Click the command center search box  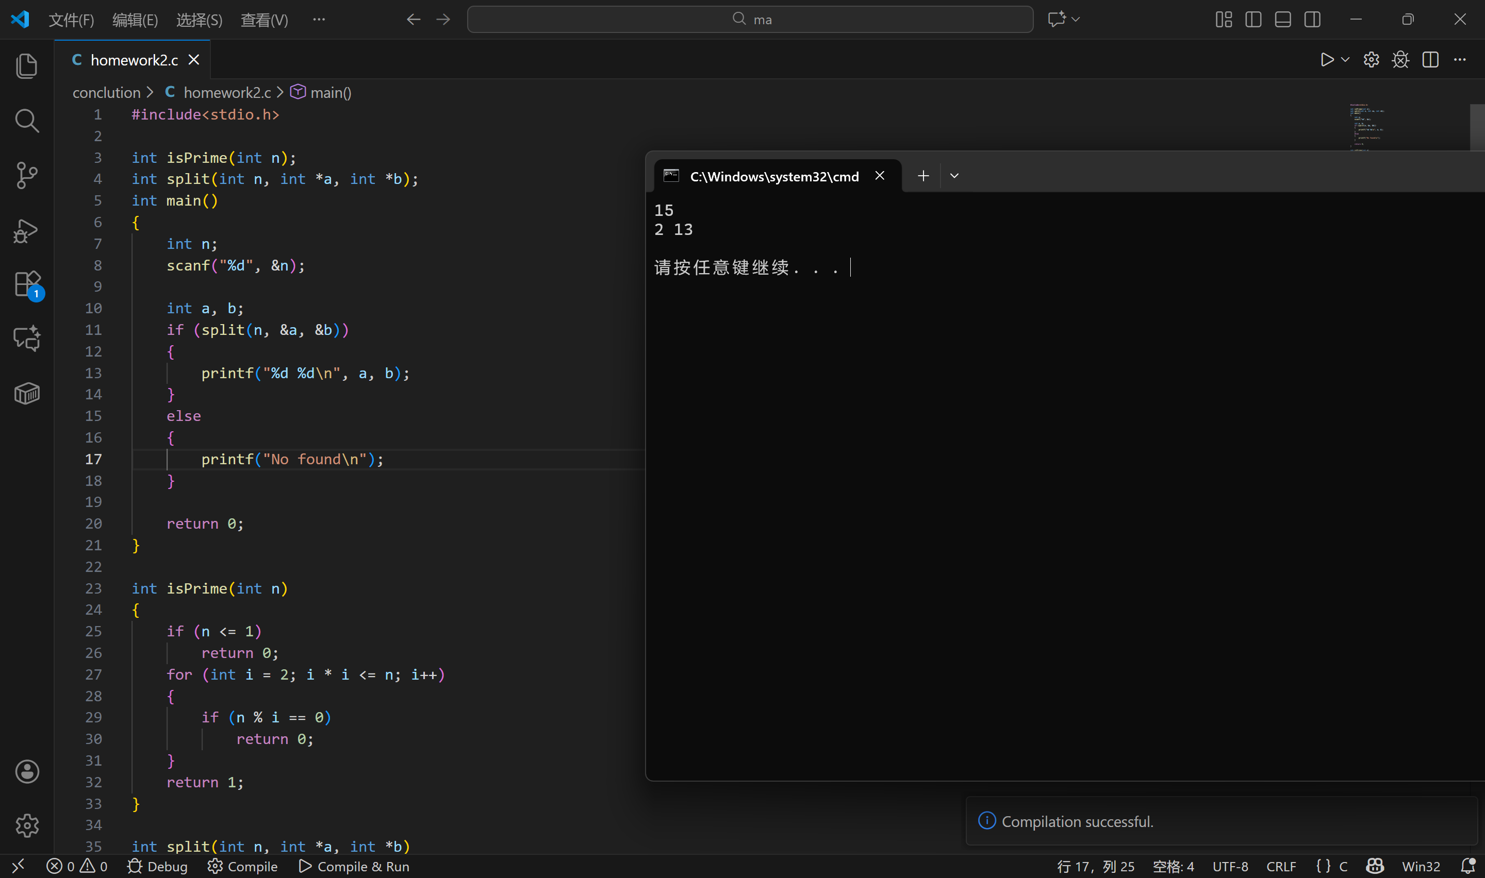pos(750,20)
